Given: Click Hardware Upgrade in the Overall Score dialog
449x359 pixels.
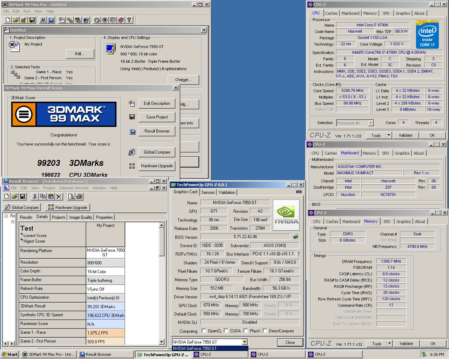Looking at the screenshot, I should click(x=157, y=166).
